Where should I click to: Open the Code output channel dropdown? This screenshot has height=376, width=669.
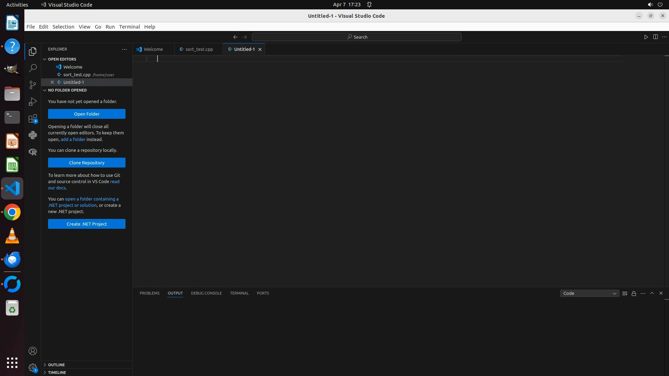(x=590, y=293)
